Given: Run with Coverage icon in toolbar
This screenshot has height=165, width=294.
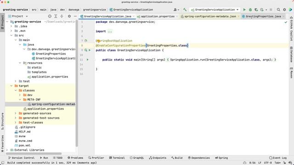Looking at the screenshot, I should (x=256, y=10).
